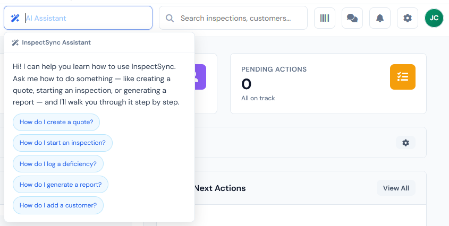Viewport: 449px width, 226px height.
Task: Select 'How do I add a customer?' suggestion
Action: click(x=58, y=205)
